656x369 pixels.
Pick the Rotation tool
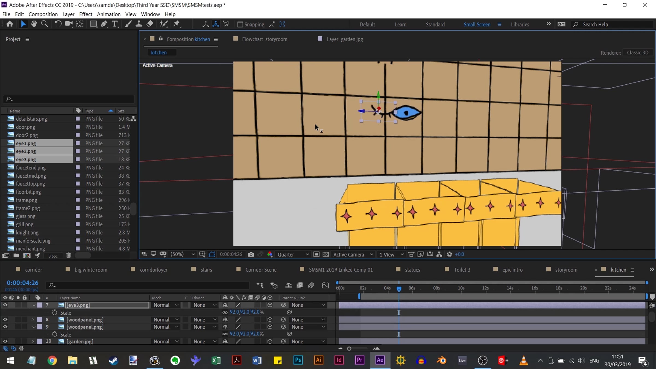pyautogui.click(x=58, y=24)
